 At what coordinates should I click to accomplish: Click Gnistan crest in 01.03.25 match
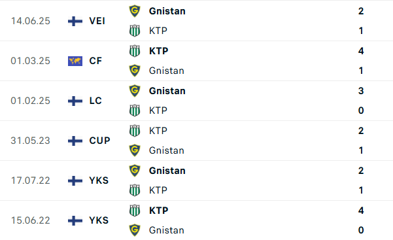[135, 71]
